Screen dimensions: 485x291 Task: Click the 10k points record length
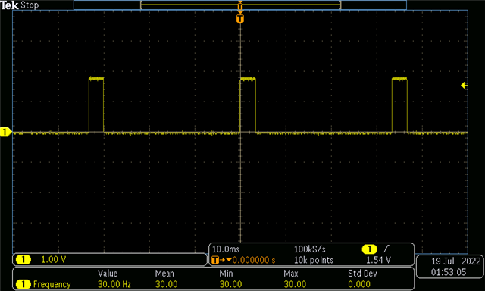[x=314, y=260]
